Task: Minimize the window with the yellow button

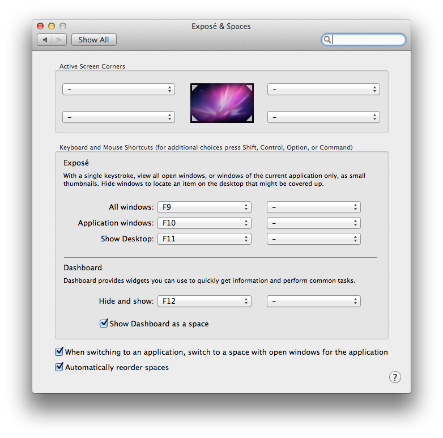Action: click(x=52, y=26)
